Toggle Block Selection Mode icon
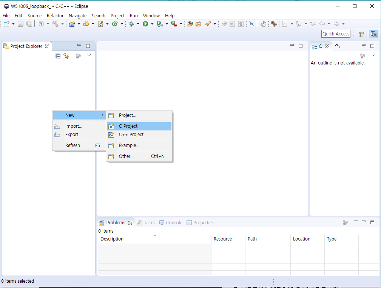The image size is (381, 288). [232, 24]
